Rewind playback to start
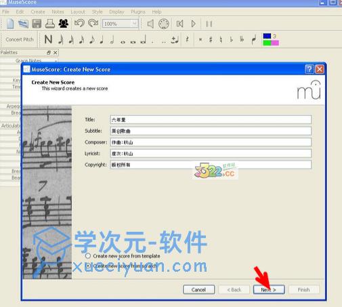This screenshot has height=307, width=342. (x=179, y=24)
